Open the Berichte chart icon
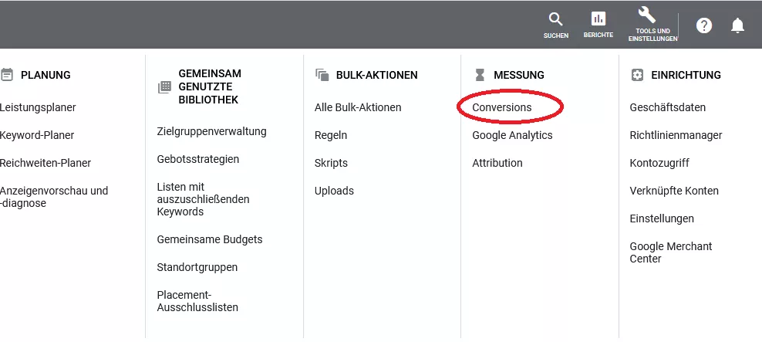The height and width of the screenshot is (342, 762). 598,19
